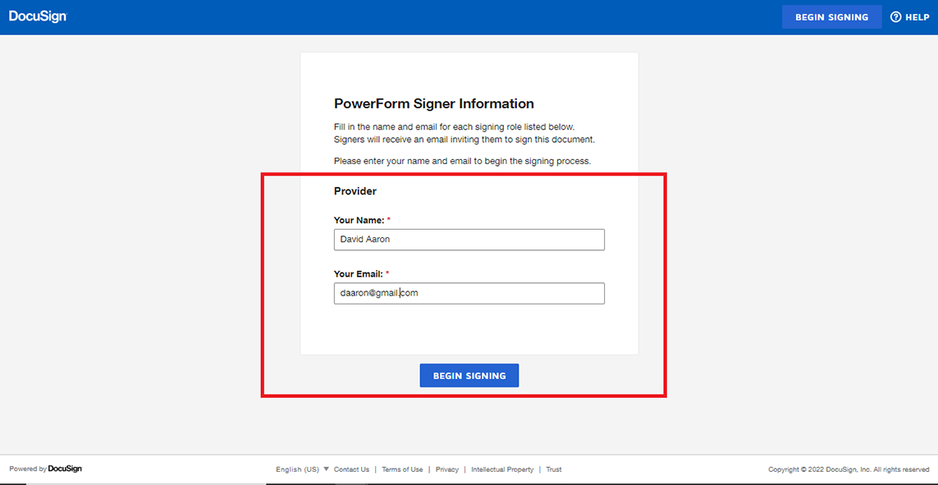This screenshot has height=485, width=938.
Task: Focus the Your Name field containing David Aaron
Action: point(469,240)
